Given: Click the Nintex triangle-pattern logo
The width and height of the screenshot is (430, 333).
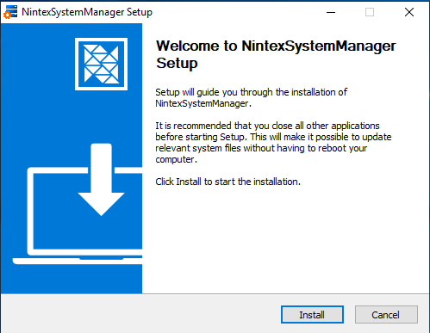Looking at the screenshot, I should click(x=101, y=64).
